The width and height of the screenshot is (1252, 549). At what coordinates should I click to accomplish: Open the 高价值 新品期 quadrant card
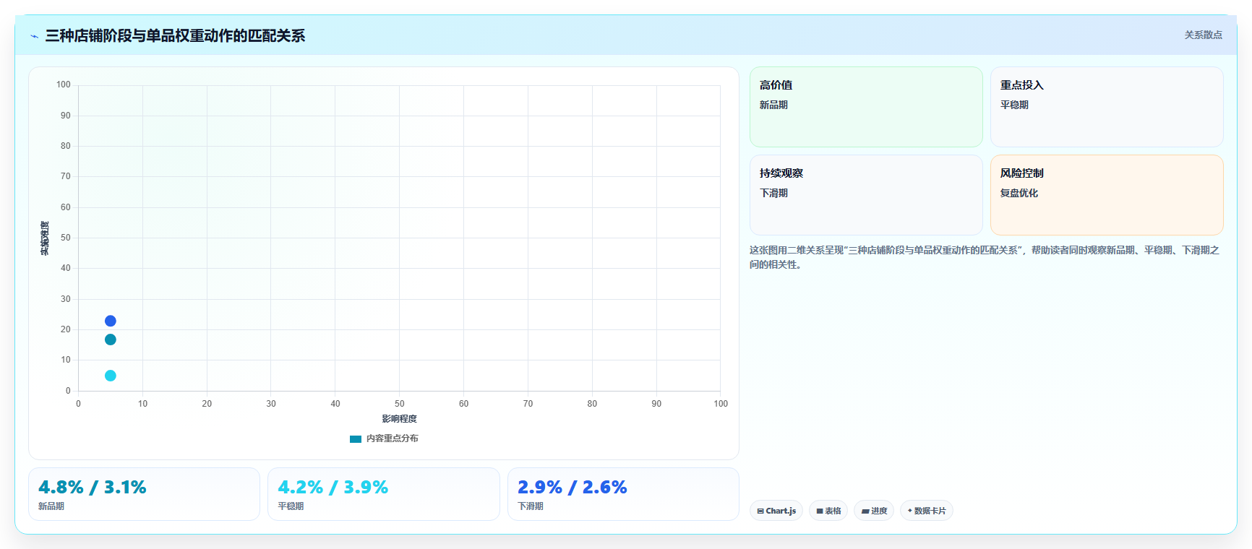tap(866, 107)
